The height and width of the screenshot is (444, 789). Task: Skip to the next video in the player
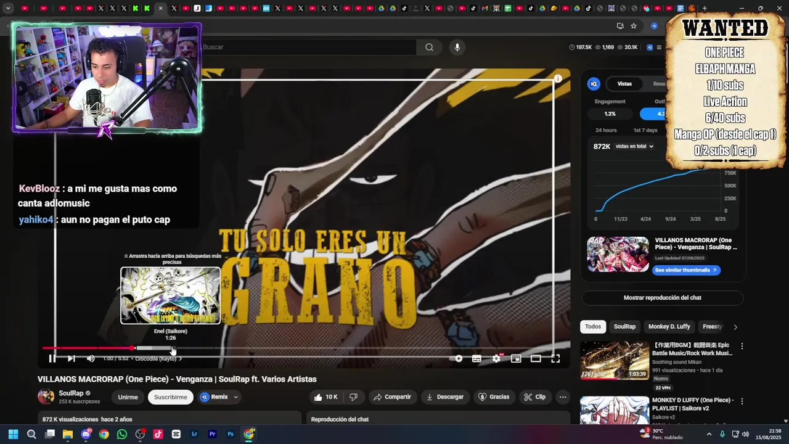(72, 358)
